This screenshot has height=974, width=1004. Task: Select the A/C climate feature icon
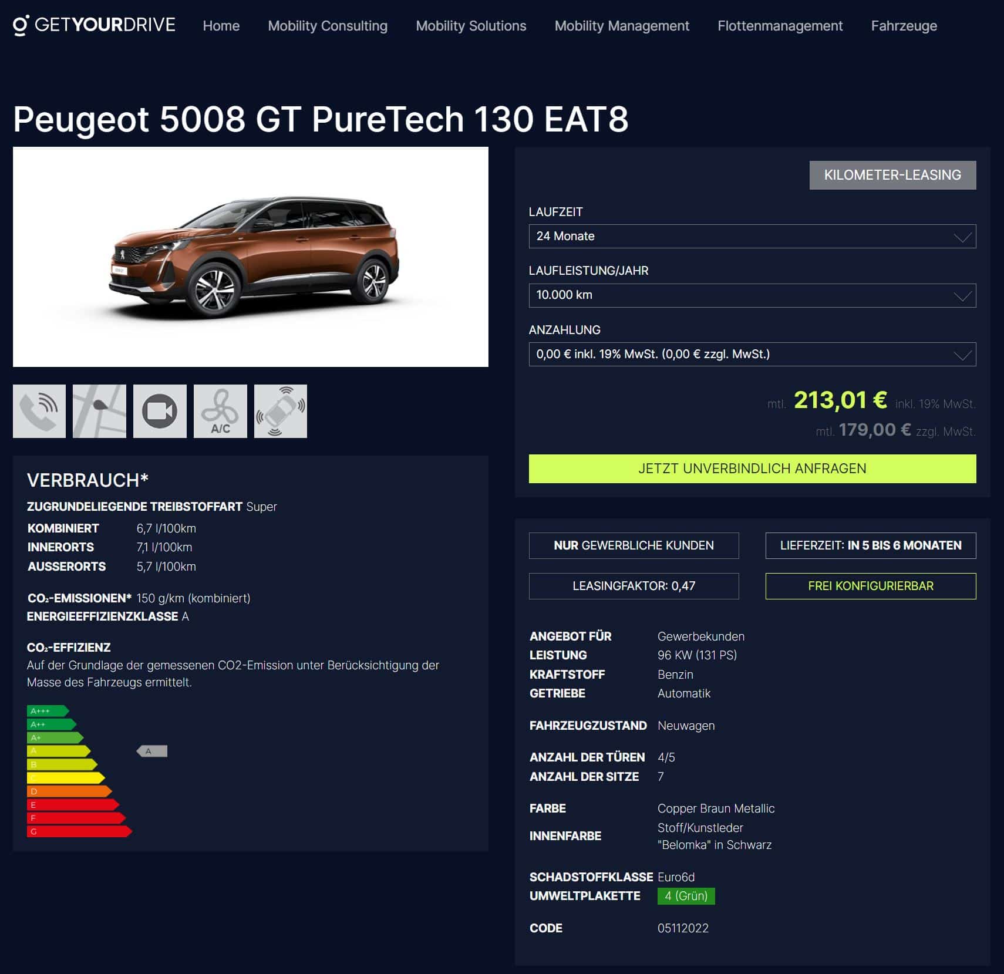point(220,411)
